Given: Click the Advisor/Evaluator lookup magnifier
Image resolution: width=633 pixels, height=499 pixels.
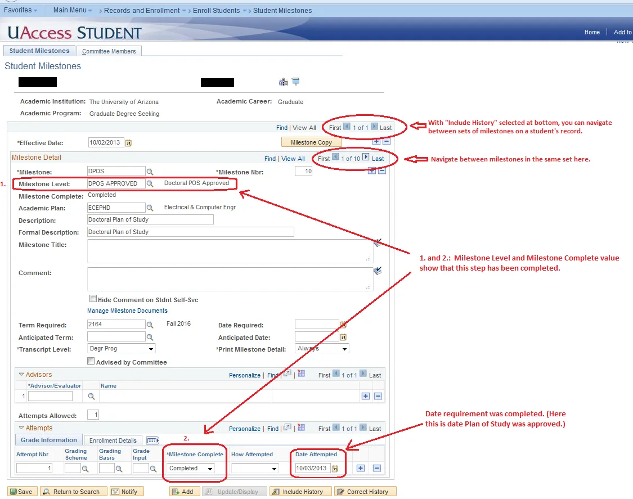Looking at the screenshot, I should click(x=91, y=397).
